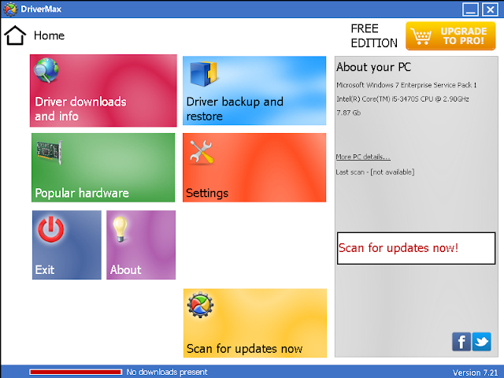Screen dimensions: 504x378
Task: Open the Twitter page icon
Action: [481, 341]
